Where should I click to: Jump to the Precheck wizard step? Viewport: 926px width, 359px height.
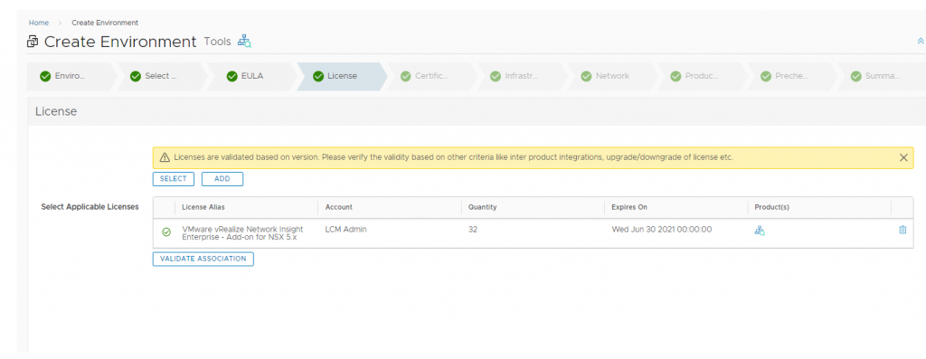coord(791,76)
